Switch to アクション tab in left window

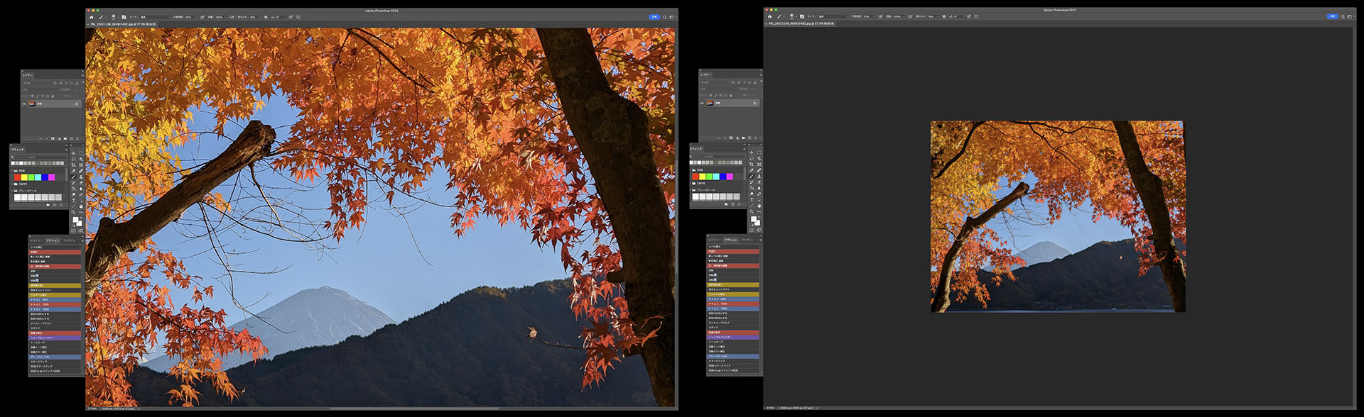pyautogui.click(x=52, y=240)
